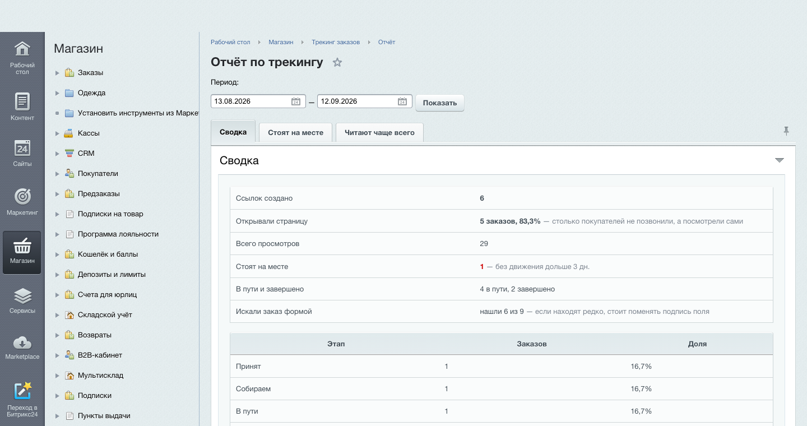Click the B2B-кабинет user icon

(69, 355)
